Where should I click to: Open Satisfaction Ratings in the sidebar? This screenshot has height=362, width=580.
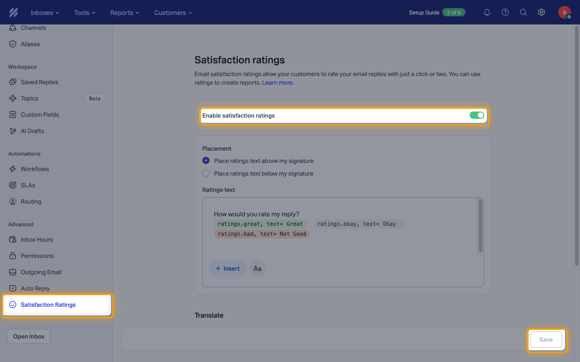click(57, 305)
